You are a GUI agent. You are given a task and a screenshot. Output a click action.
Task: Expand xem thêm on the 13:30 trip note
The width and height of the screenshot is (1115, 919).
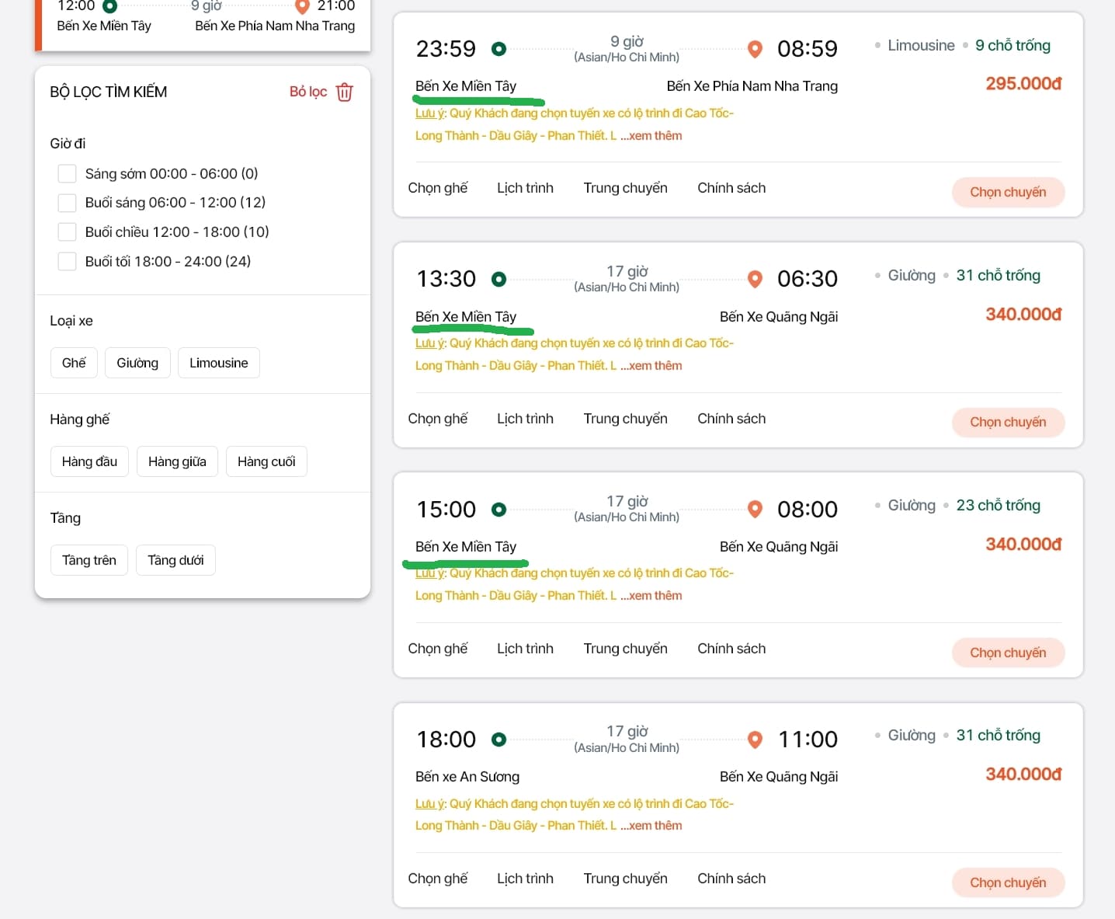655,366
